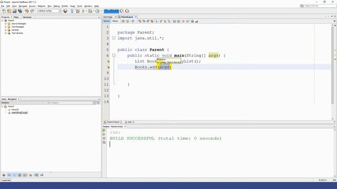Open the Debug Project dropdown arrow
This screenshot has height=189, width=337.
click(94, 11)
